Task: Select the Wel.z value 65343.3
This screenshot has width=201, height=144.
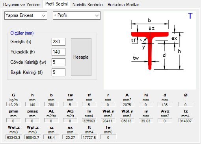Action: tap(14, 137)
